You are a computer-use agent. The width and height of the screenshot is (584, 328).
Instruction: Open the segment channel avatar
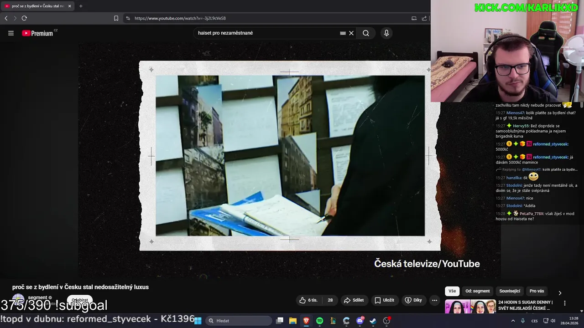18,300
